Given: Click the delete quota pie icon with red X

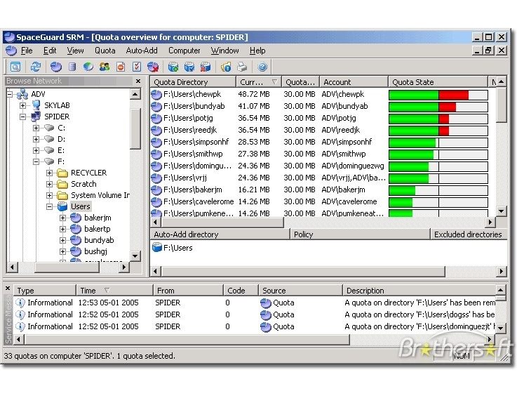Looking at the screenshot, I should coord(153,67).
